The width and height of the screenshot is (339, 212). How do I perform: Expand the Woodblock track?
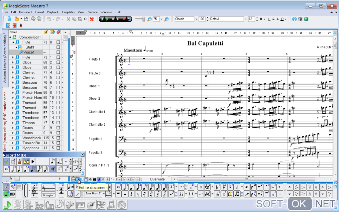point(13,138)
